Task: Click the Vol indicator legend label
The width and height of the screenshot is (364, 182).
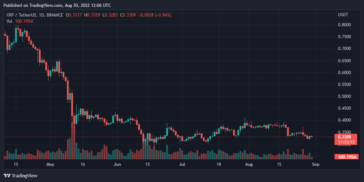Action: point(9,21)
